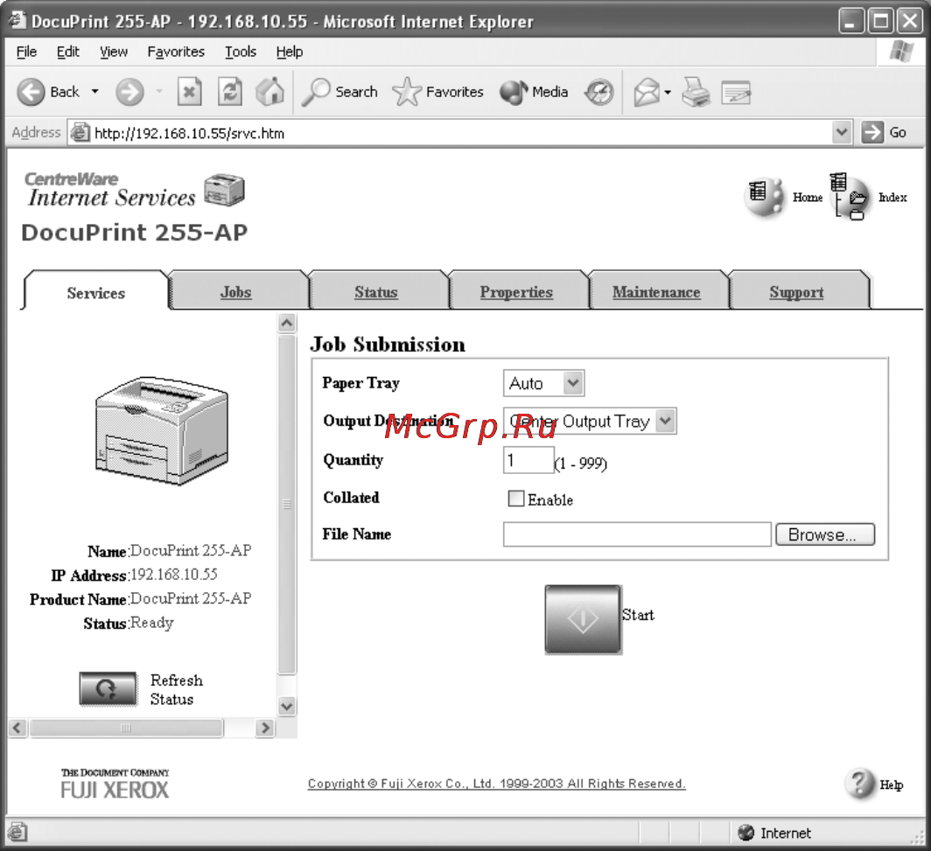Click the Start job button

(583, 619)
